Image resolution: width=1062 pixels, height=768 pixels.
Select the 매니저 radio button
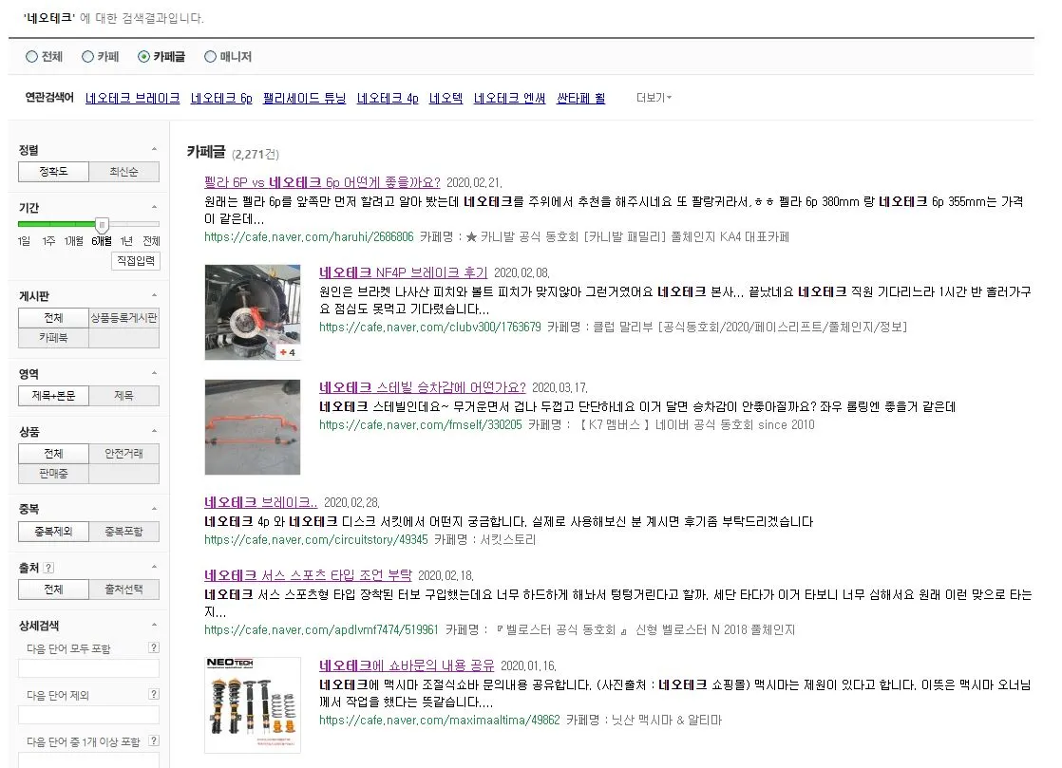click(210, 57)
